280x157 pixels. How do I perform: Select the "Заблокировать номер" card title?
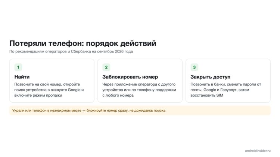[130, 77]
